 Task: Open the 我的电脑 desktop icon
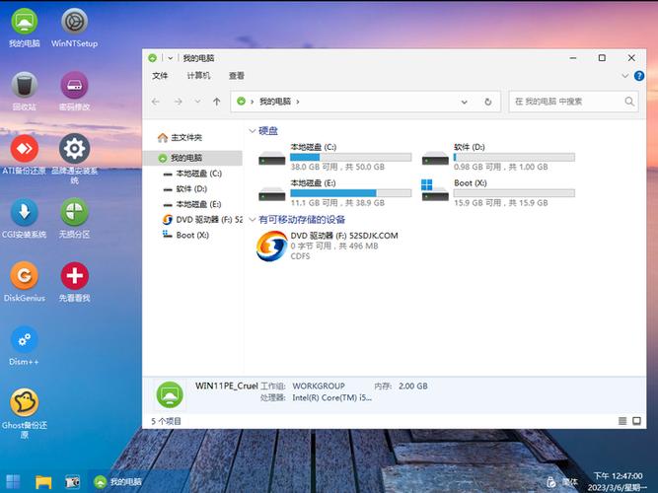(24, 22)
